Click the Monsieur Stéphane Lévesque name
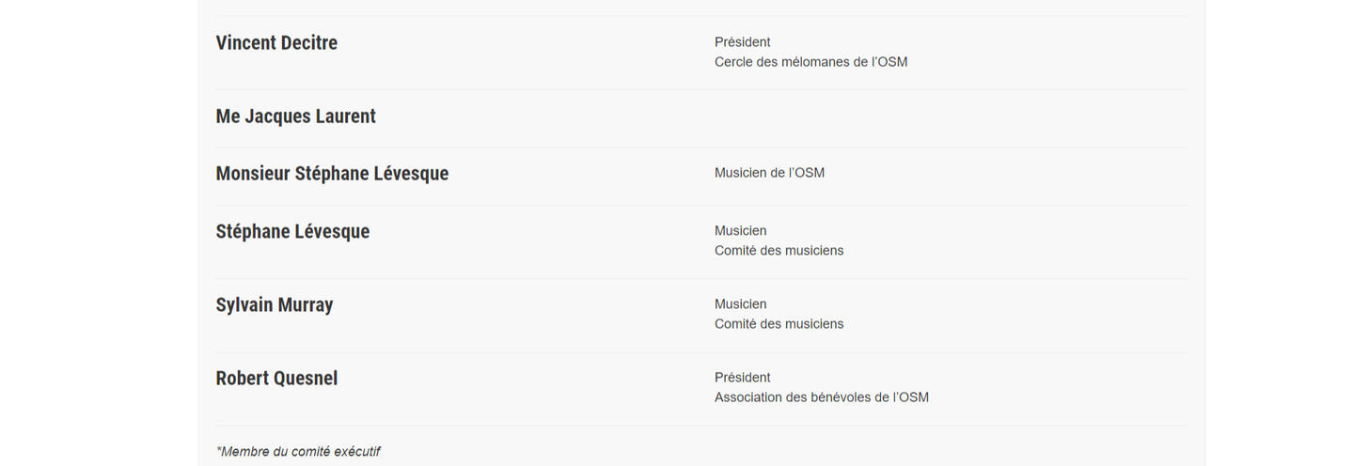This screenshot has width=1353, height=466. pyautogui.click(x=332, y=174)
